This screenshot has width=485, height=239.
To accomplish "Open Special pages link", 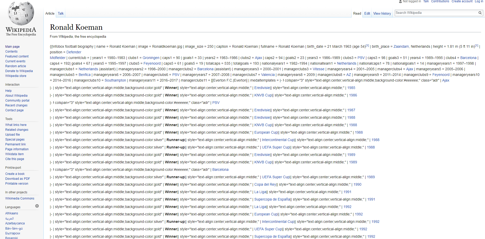I will 15,140.
